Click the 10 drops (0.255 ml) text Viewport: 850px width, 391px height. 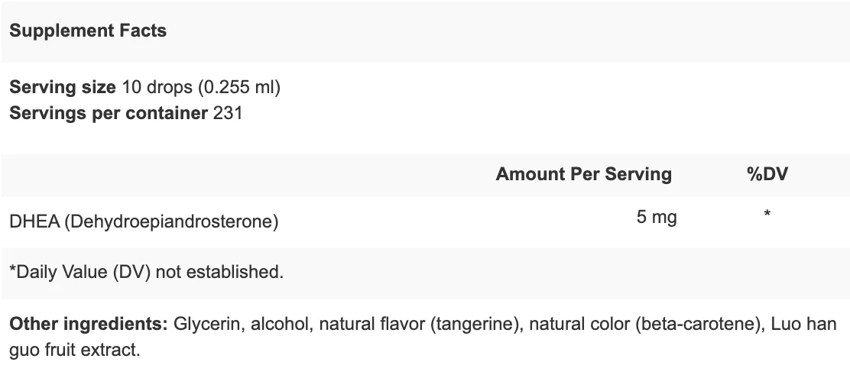tap(201, 87)
